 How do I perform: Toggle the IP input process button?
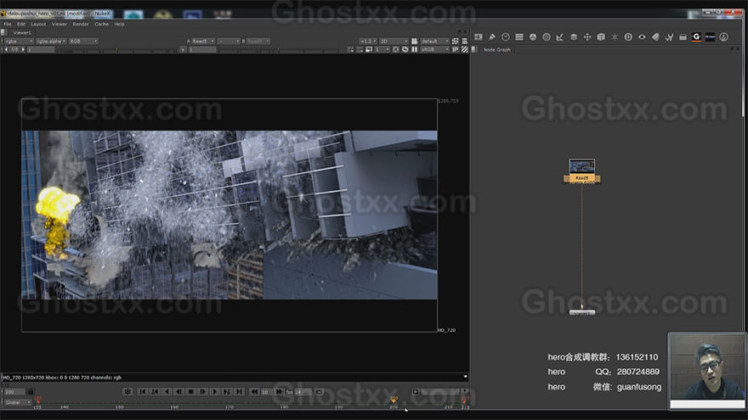pos(455,49)
